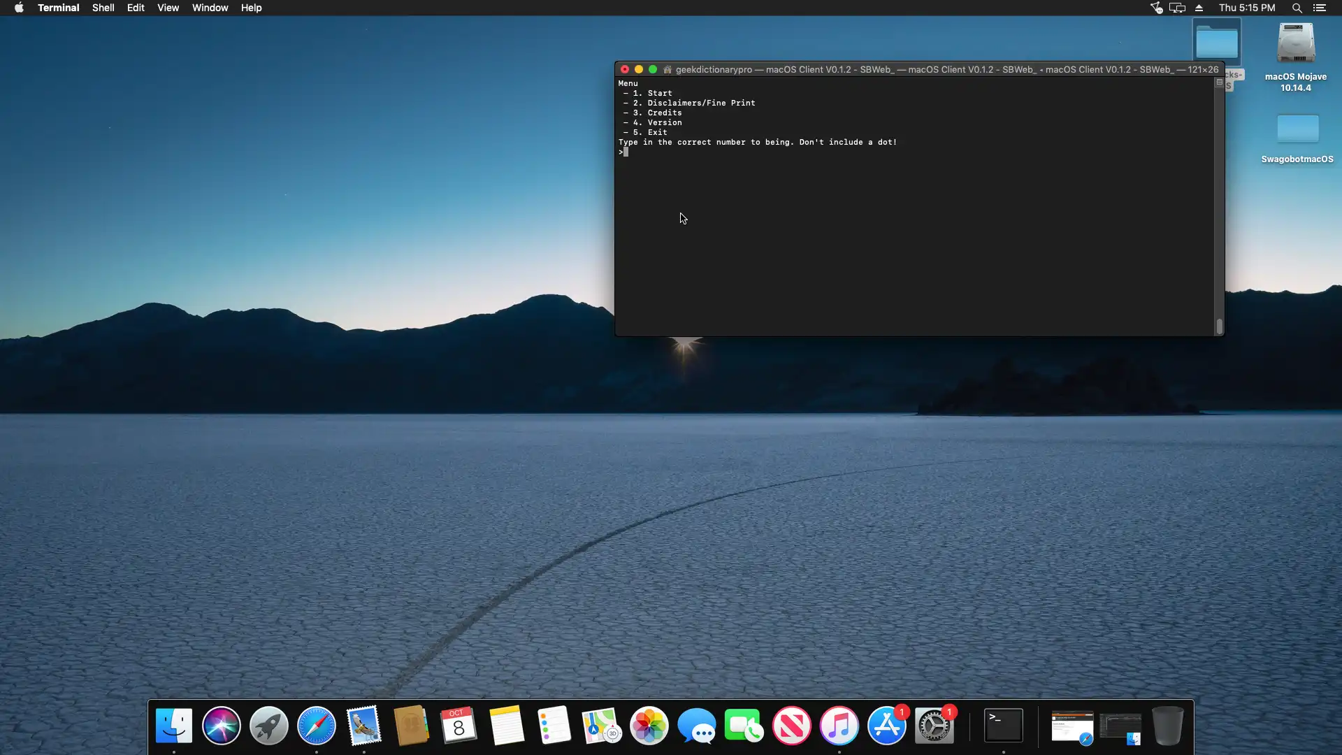This screenshot has width=1342, height=755.
Task: Open App Store from the Dock
Action: [886, 726]
